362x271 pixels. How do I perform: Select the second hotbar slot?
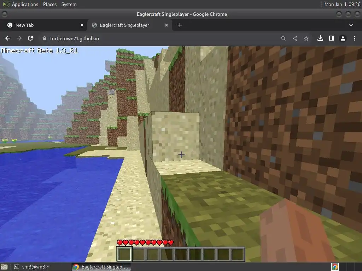point(139,254)
